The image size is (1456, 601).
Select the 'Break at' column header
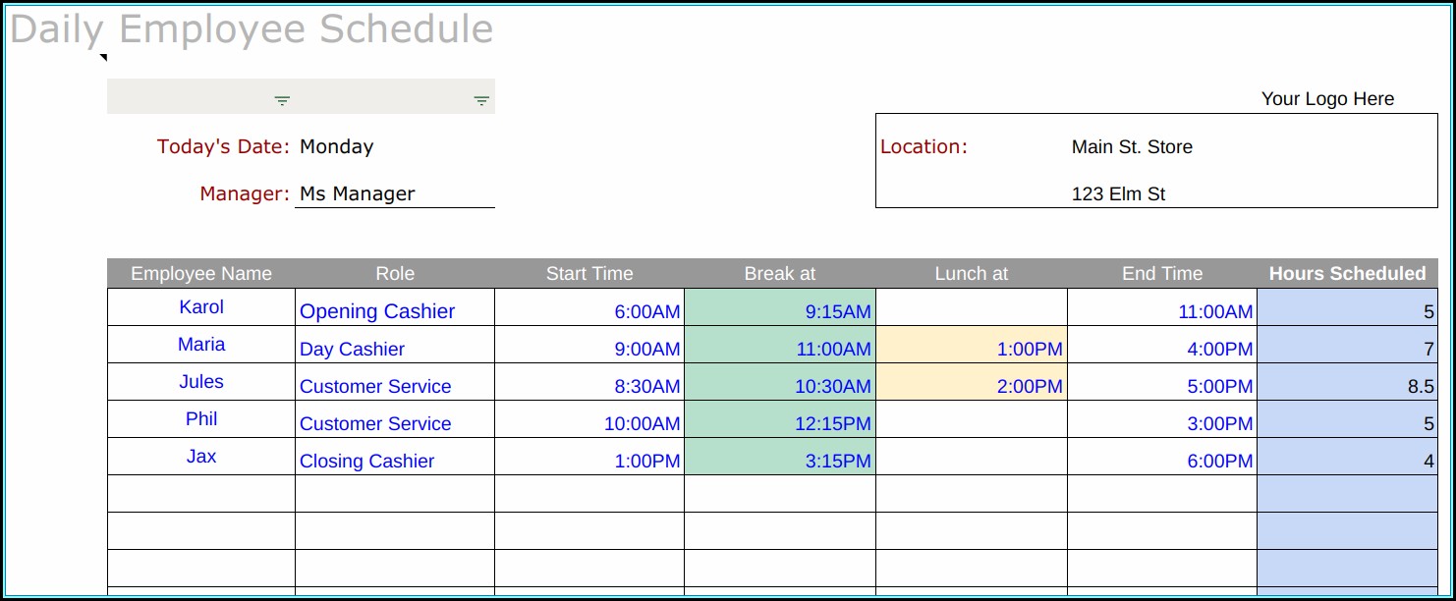[780, 274]
